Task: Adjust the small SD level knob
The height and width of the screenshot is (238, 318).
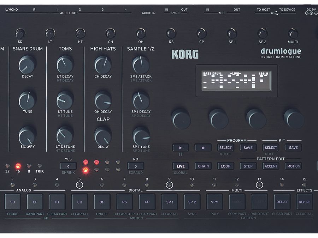Action: click(x=20, y=33)
